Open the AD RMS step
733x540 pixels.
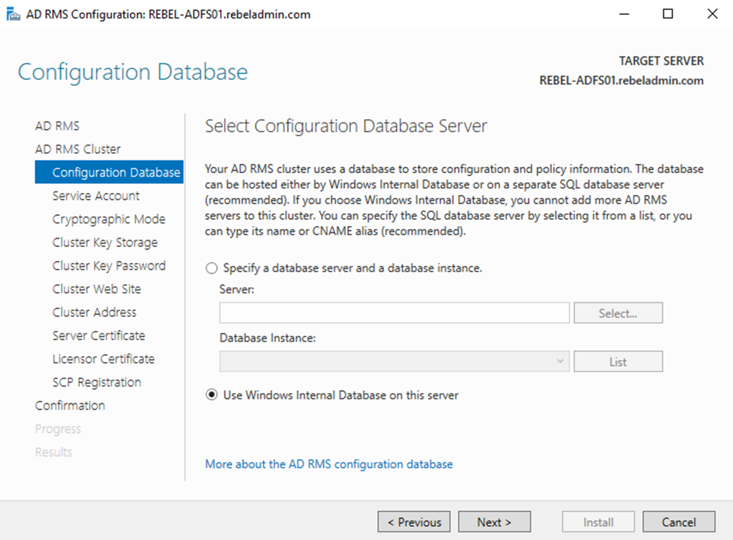57,126
